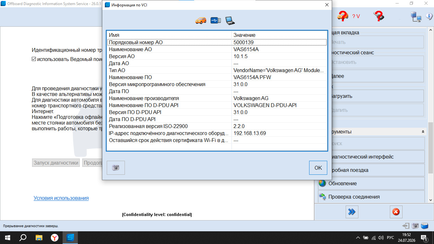This screenshot has height=244, width=434.
Task: Close the Информация по VCI dialog
Action: pyautogui.click(x=327, y=5)
